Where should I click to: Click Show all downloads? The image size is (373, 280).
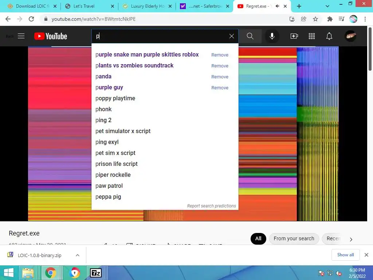[345, 255]
